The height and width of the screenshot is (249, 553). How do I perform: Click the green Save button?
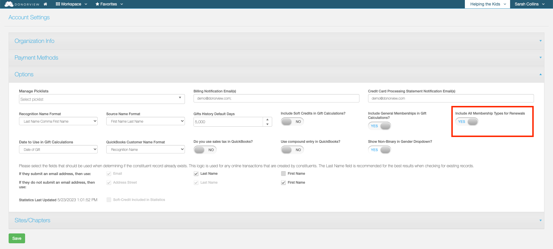17,238
